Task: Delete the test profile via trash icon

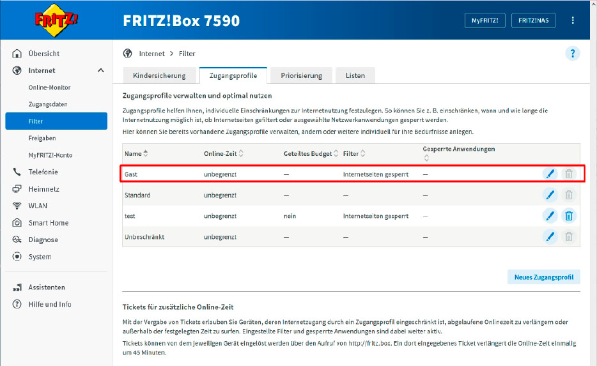Action: click(x=569, y=216)
